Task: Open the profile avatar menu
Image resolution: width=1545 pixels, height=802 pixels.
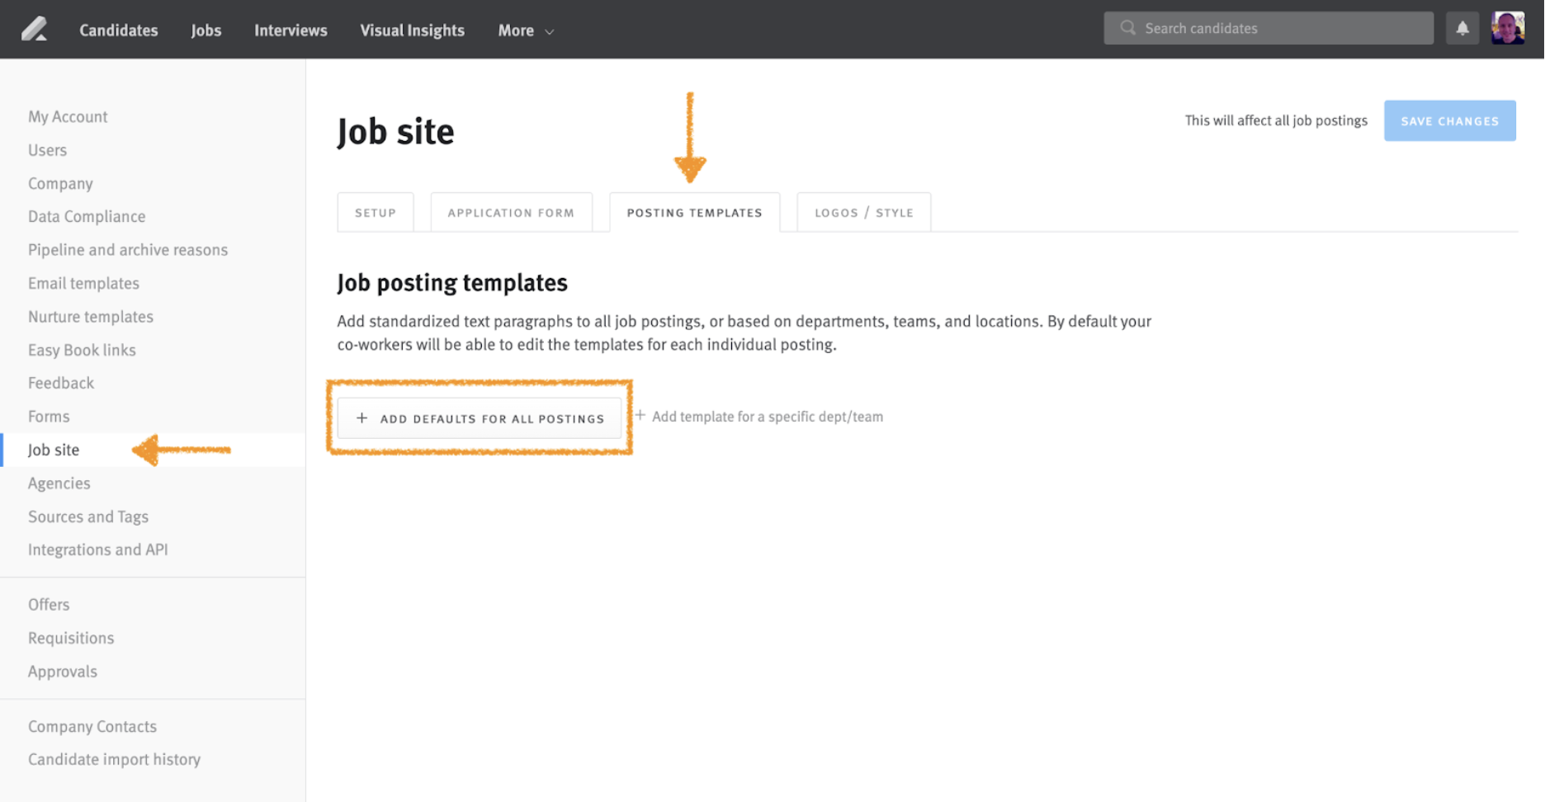Action: 1508,27
